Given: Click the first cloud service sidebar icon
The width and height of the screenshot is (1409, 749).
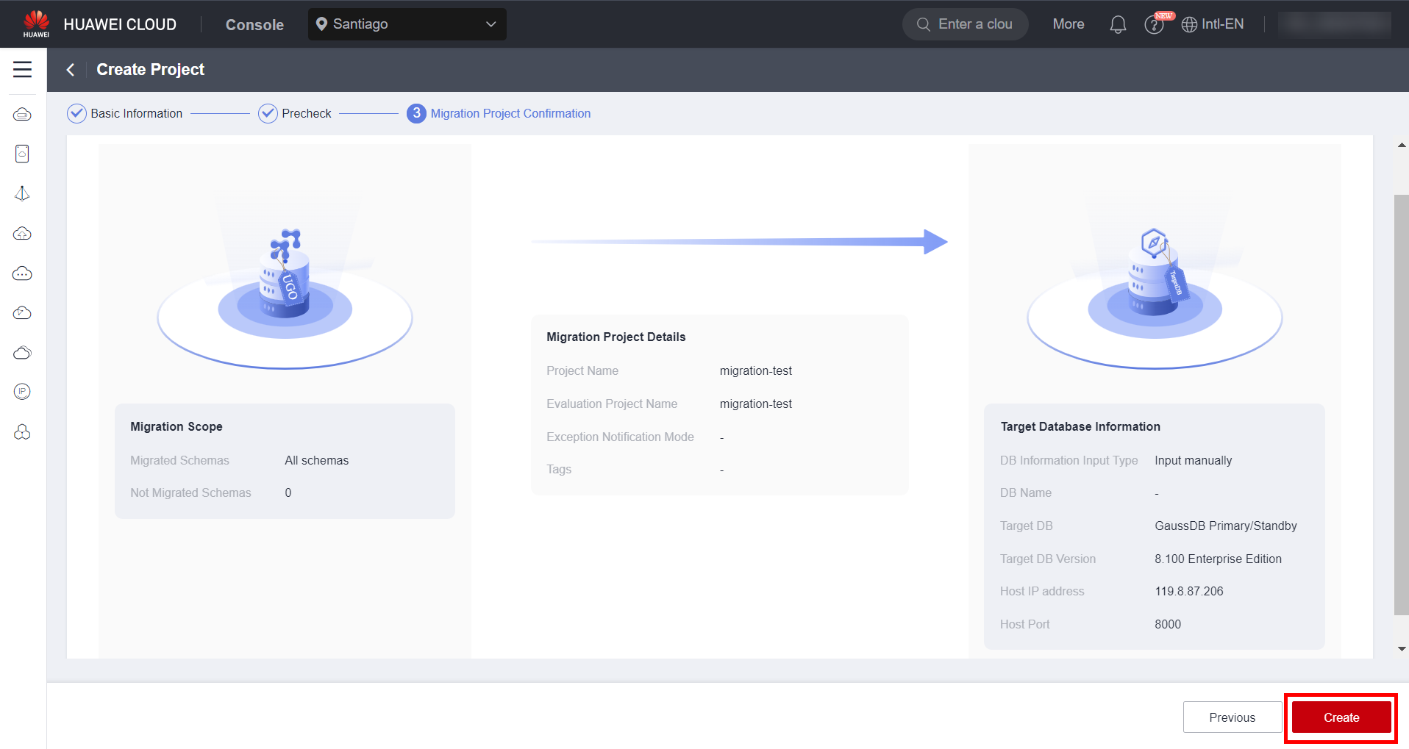Looking at the screenshot, I should [22, 115].
